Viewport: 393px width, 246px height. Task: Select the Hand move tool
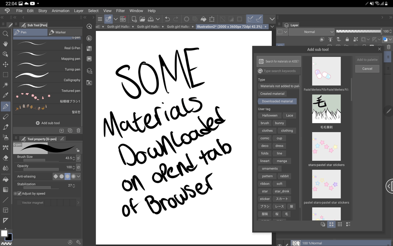tap(5, 44)
